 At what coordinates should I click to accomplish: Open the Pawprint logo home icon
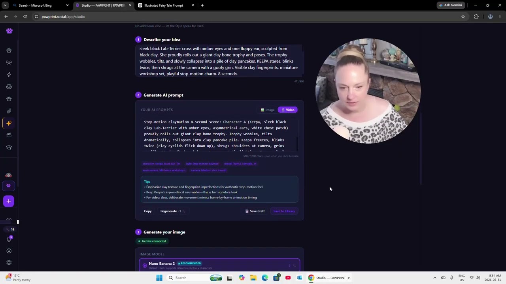tap(9, 31)
